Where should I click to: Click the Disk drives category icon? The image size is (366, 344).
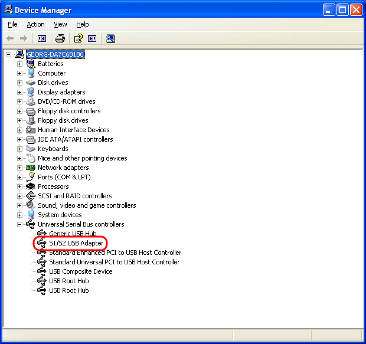point(31,83)
